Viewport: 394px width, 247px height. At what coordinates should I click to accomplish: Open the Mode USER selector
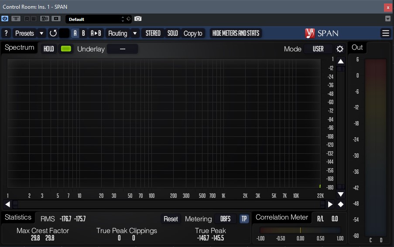(318, 49)
